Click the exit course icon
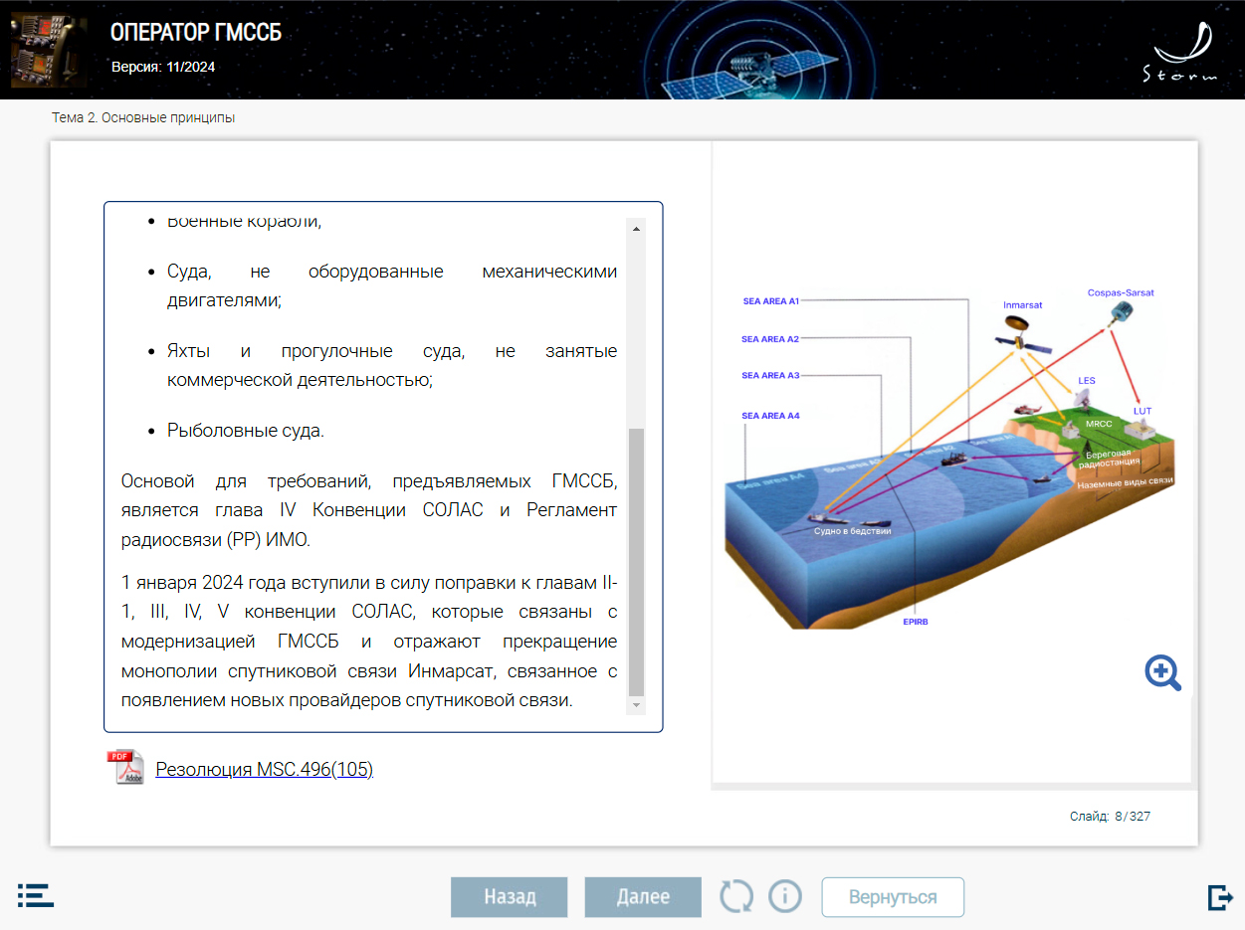Image resolution: width=1245 pixels, height=930 pixels. [1219, 897]
